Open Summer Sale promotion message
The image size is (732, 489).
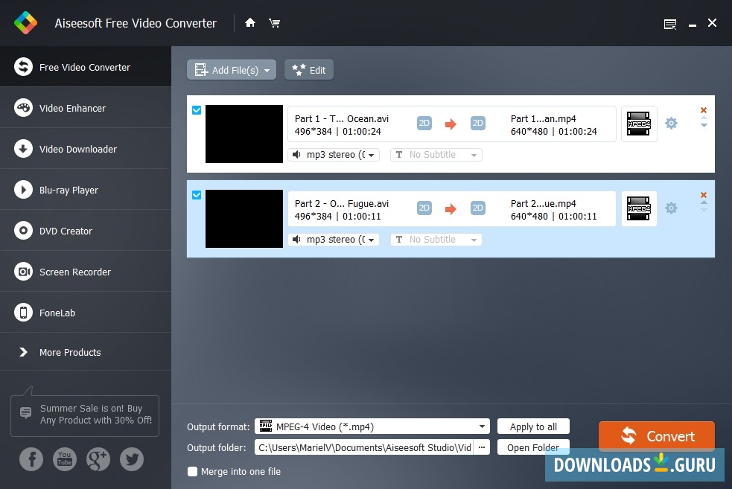pos(85,415)
